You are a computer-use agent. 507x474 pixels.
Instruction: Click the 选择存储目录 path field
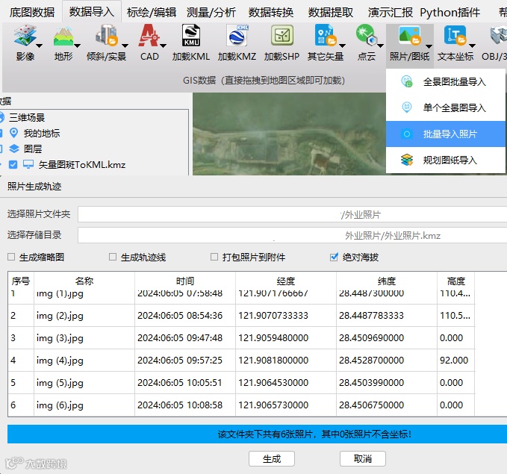[292, 235]
